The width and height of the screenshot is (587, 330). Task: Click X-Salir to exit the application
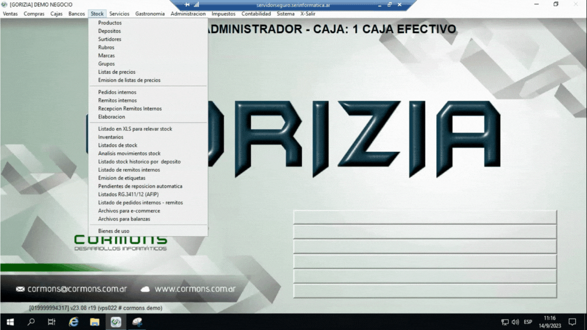tap(308, 14)
